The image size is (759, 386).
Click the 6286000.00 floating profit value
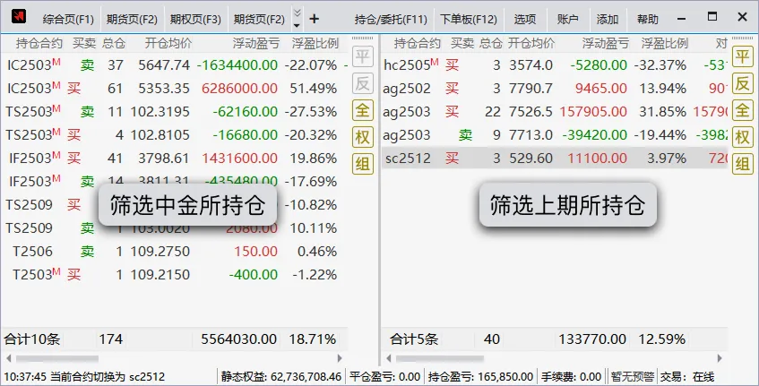(x=239, y=88)
